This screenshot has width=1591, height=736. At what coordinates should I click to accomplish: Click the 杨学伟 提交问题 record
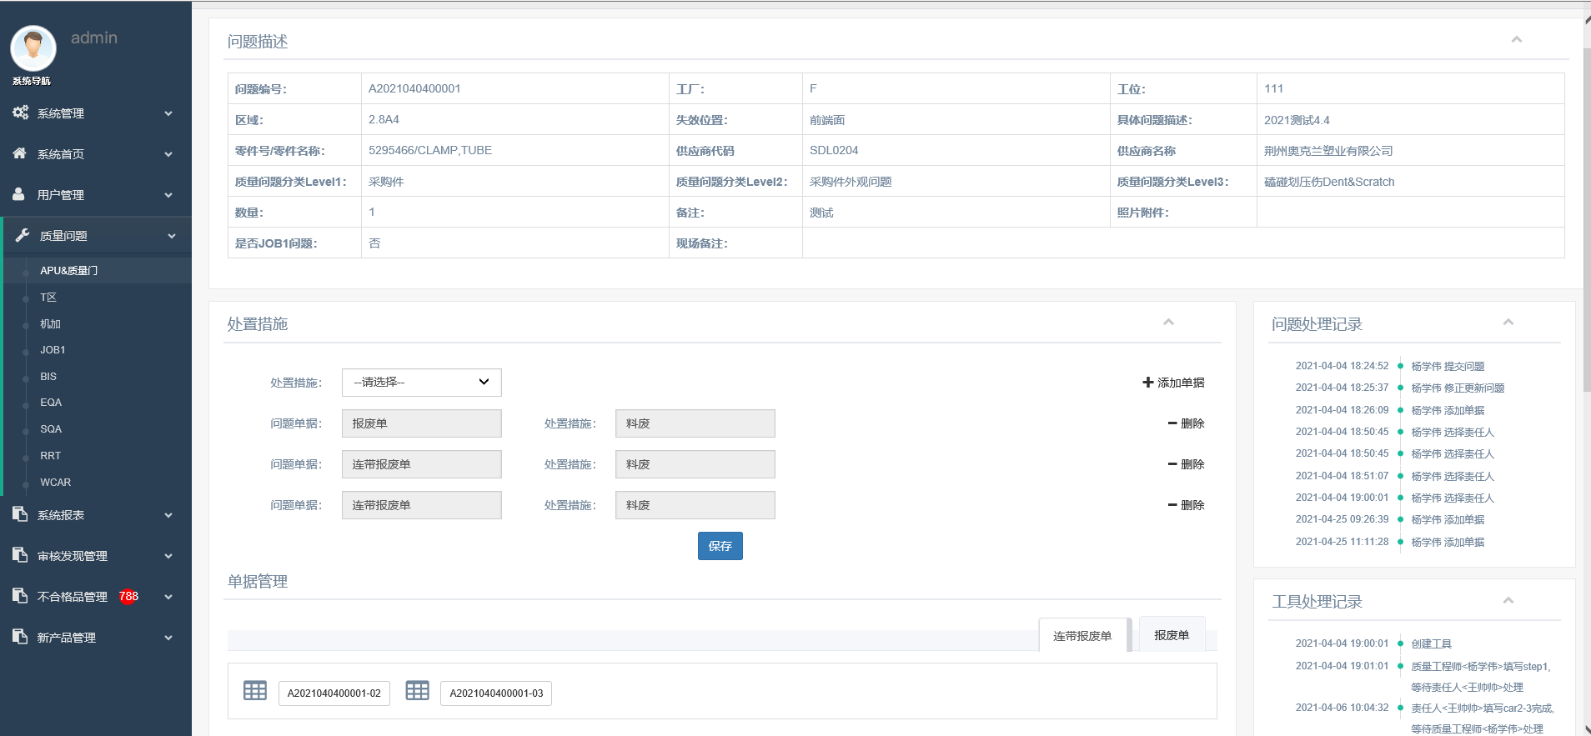1448,366
